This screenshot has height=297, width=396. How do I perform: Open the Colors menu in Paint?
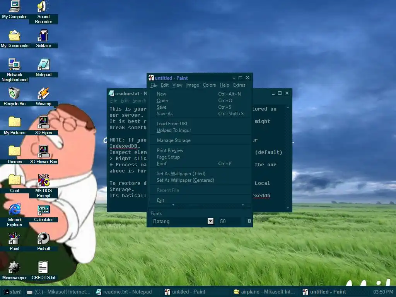(209, 85)
